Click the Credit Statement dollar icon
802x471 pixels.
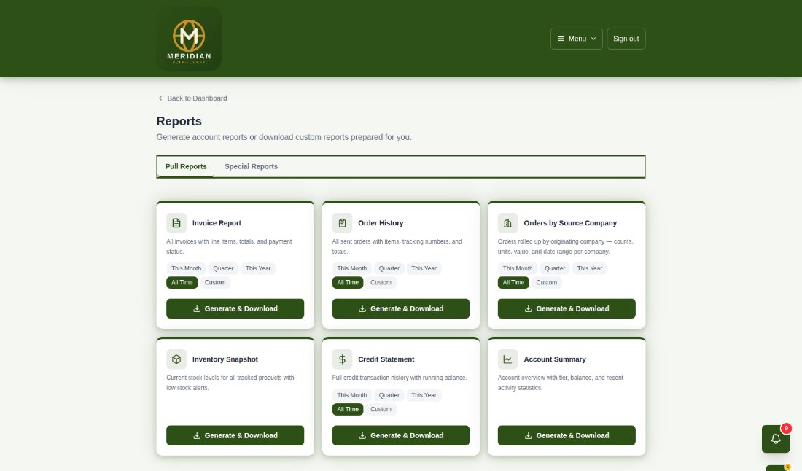click(342, 359)
